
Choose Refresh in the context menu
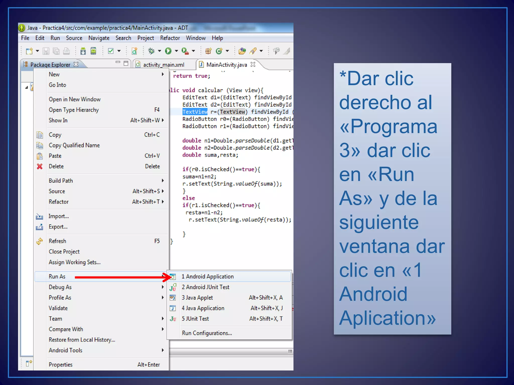click(x=101, y=241)
